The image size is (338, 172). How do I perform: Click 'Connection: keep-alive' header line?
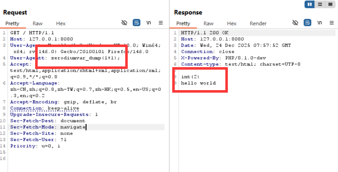44,108
